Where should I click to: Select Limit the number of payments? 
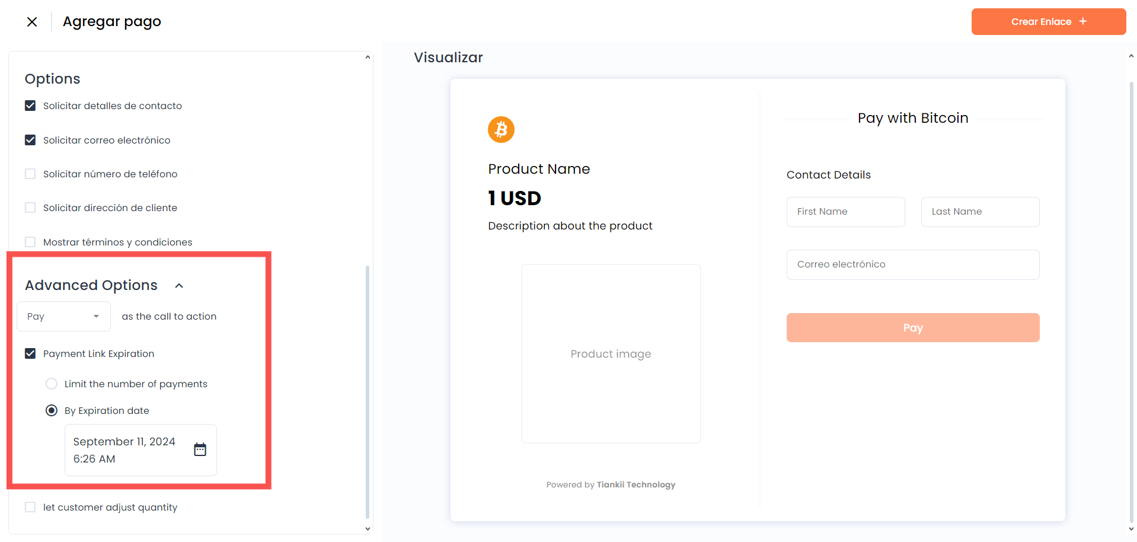click(52, 384)
